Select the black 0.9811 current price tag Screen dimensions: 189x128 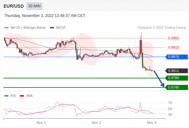click(x=177, y=71)
